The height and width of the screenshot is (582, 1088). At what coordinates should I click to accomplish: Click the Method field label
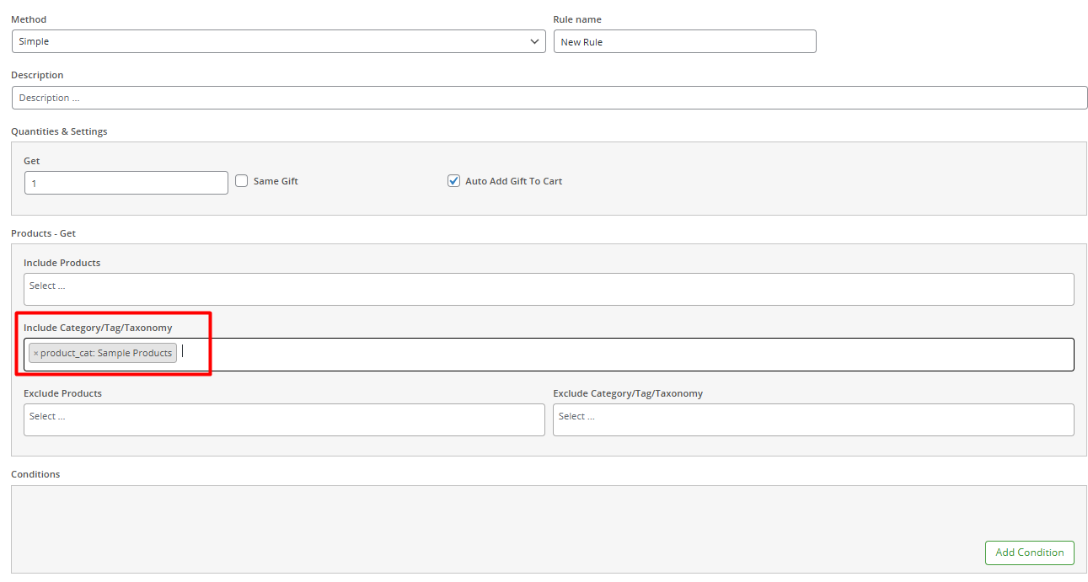pyautogui.click(x=29, y=19)
